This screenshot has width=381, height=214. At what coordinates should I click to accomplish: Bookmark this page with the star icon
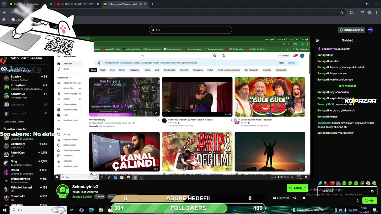[x=342, y=12]
